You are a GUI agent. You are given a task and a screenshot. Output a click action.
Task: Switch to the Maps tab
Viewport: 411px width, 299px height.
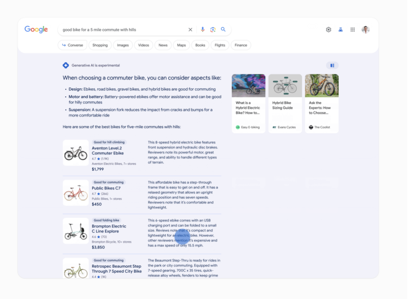(181, 45)
